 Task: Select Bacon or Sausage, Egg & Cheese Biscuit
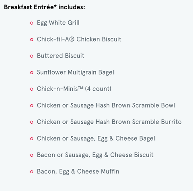95,155
